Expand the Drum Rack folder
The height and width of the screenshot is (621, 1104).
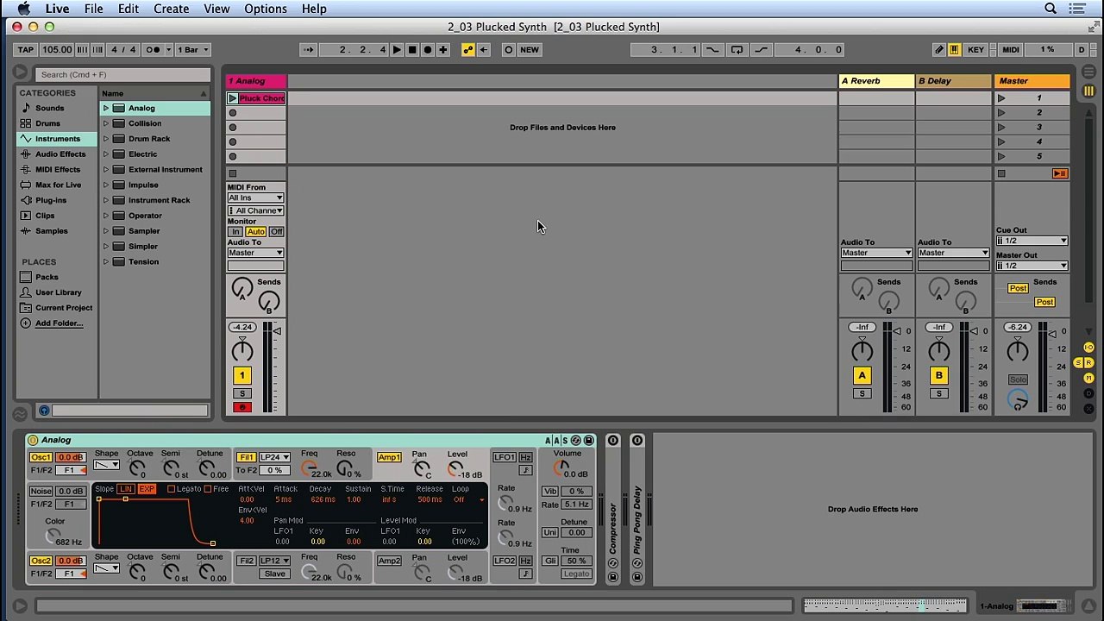(x=106, y=139)
